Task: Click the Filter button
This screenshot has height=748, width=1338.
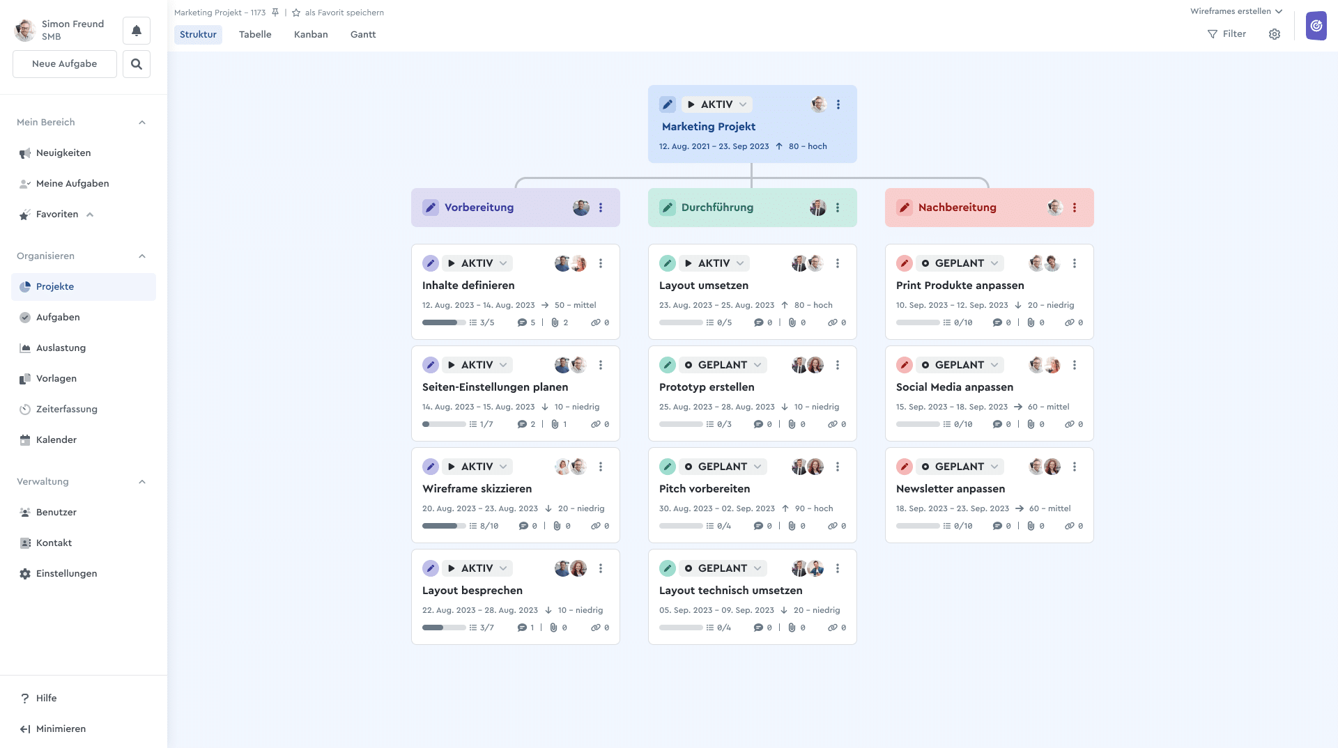Action: click(x=1227, y=34)
